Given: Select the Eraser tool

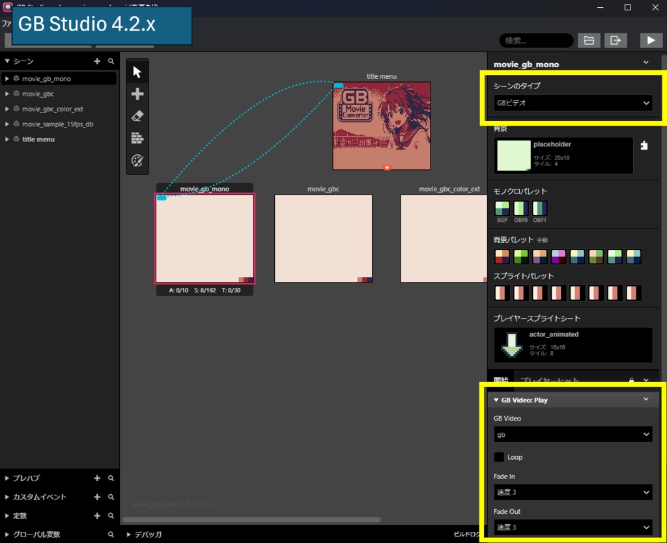Looking at the screenshot, I should click(x=137, y=116).
